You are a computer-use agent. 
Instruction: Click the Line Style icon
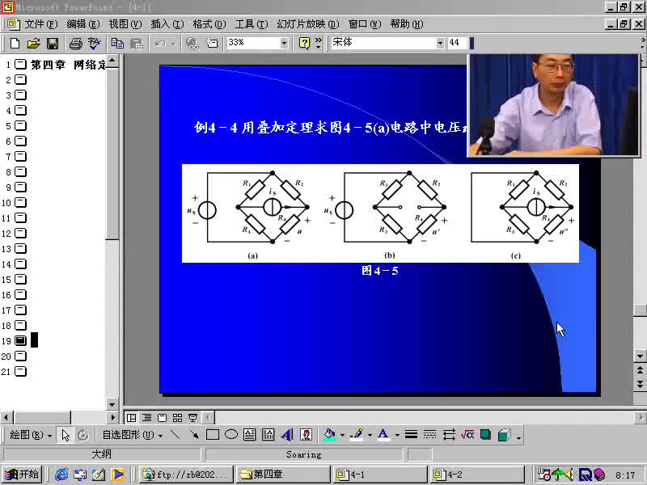tap(411, 434)
